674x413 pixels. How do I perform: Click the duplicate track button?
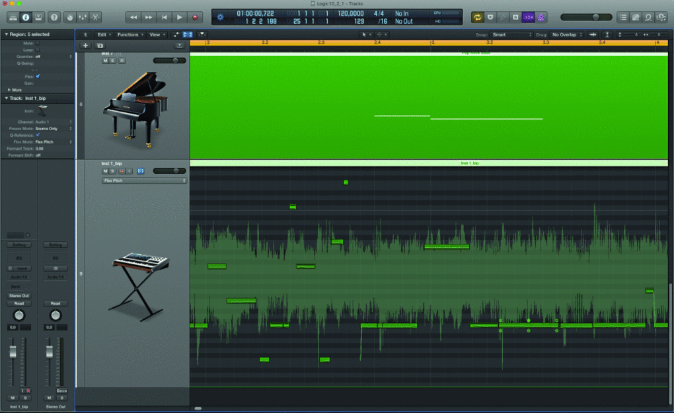coord(100,46)
